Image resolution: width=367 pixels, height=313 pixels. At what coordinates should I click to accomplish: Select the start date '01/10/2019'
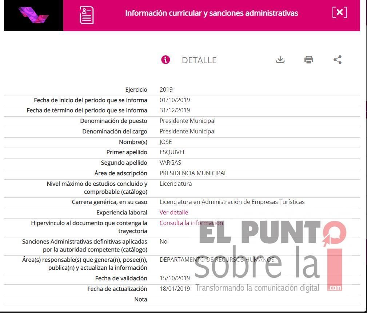(x=175, y=100)
